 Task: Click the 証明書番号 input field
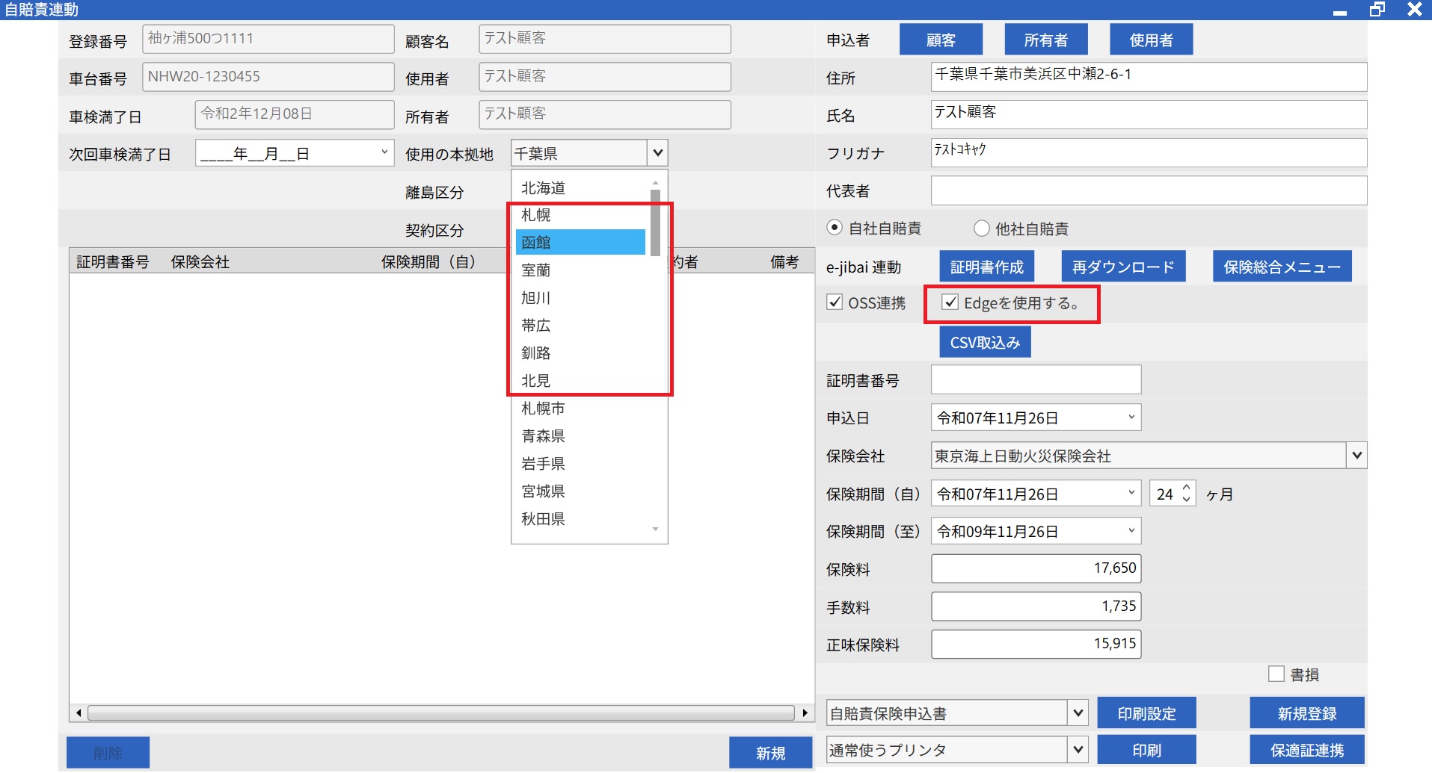coord(1035,380)
